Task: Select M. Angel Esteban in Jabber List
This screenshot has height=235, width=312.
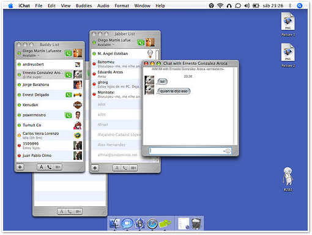Action: pyautogui.click(x=123, y=54)
